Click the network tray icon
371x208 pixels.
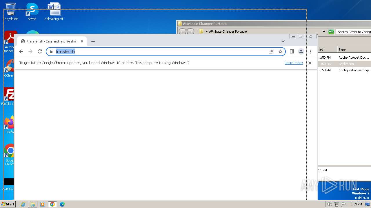click(x=336, y=204)
